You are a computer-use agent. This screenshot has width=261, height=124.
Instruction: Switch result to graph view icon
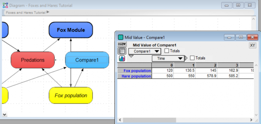(x=122, y=58)
